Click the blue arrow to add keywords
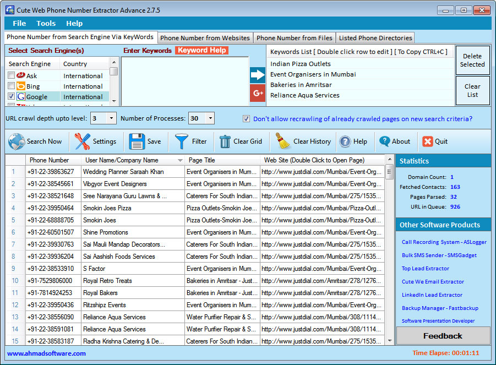The height and width of the screenshot is (365, 496). tap(257, 74)
